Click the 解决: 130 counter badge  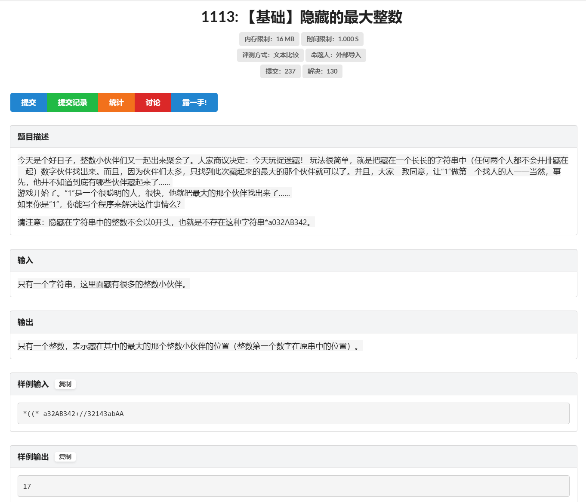(322, 71)
